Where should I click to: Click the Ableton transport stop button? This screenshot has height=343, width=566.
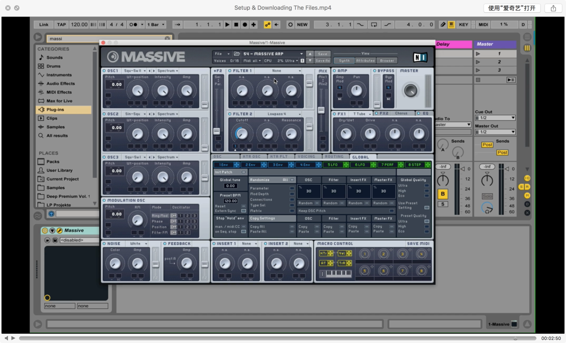236,24
